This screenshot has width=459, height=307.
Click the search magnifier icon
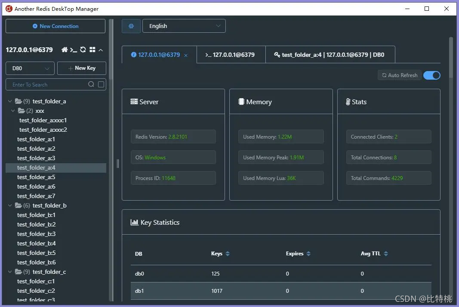pyautogui.click(x=91, y=84)
